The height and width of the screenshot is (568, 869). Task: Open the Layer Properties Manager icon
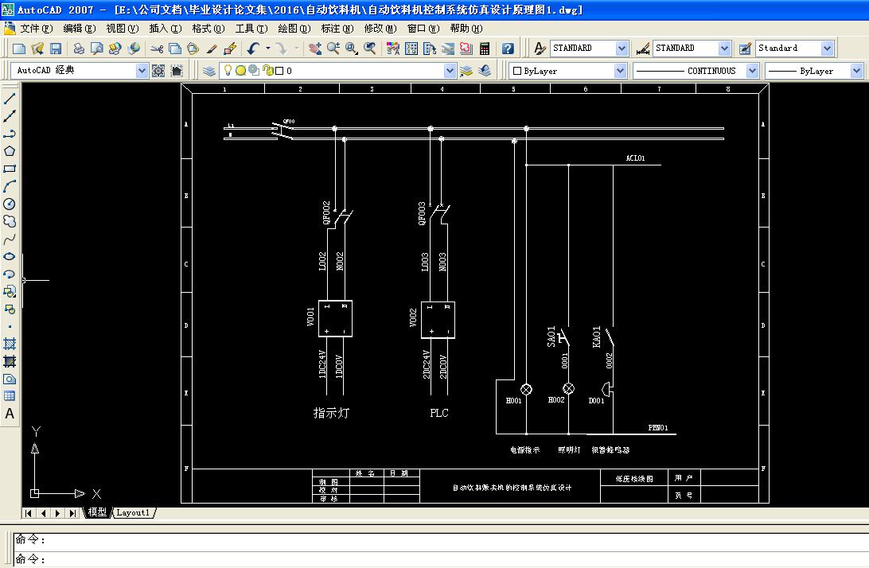(209, 71)
